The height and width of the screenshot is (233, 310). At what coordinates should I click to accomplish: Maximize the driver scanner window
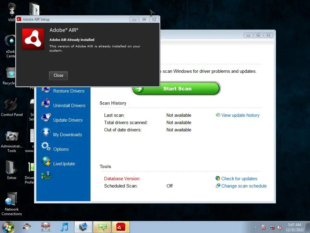click(x=259, y=35)
